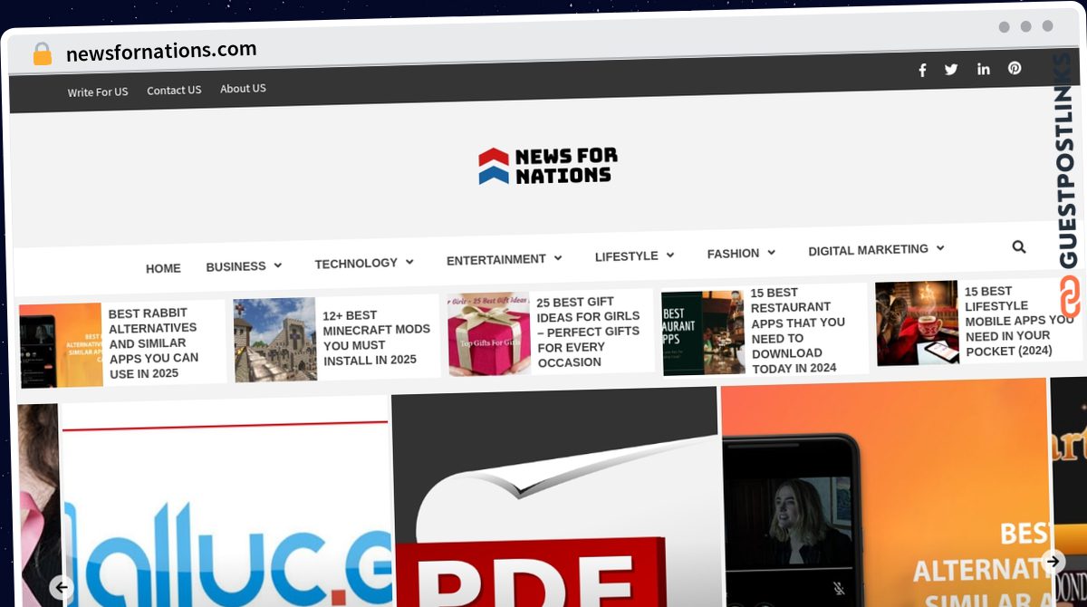Open the Fashion menu item

pyautogui.click(x=733, y=254)
